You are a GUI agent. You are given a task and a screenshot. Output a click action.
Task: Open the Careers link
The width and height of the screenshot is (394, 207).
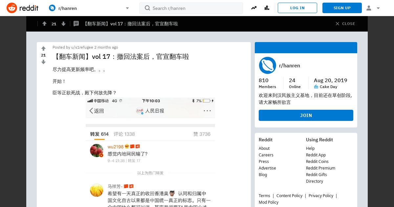click(266, 155)
